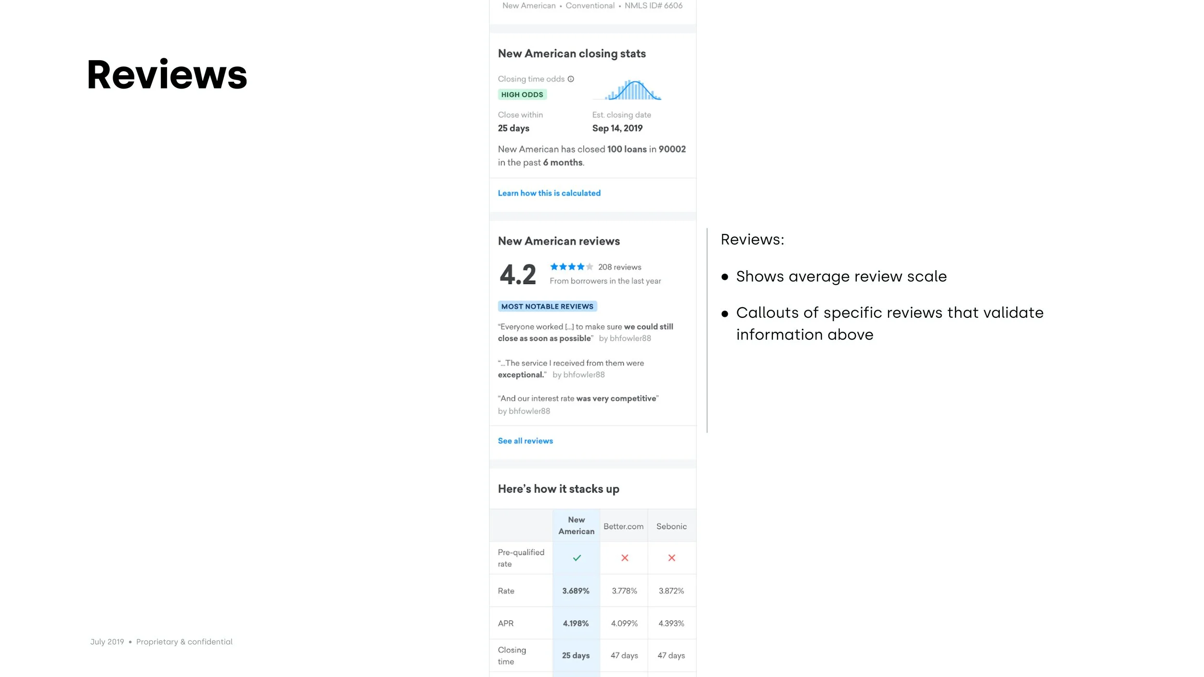The width and height of the screenshot is (1204, 677).
Task: Open the 'See all reviews' link
Action: [525, 441]
